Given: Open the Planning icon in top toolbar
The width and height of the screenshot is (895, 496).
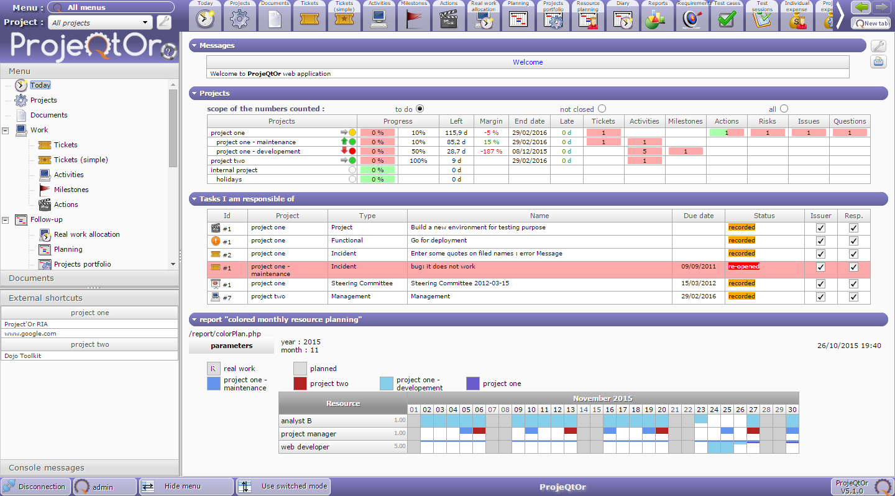Looking at the screenshot, I should pos(518,20).
